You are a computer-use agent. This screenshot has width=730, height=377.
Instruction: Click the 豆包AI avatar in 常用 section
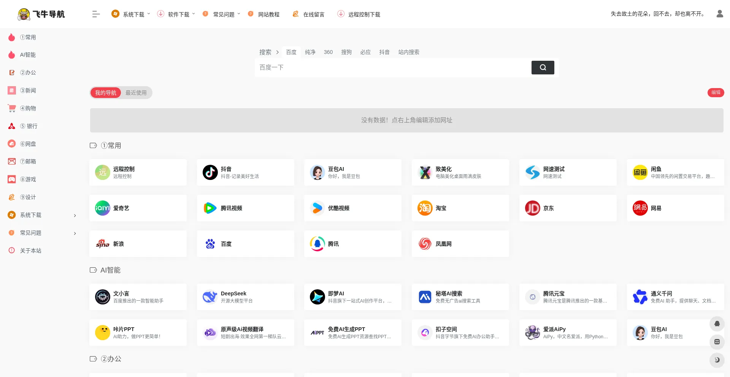317,172
